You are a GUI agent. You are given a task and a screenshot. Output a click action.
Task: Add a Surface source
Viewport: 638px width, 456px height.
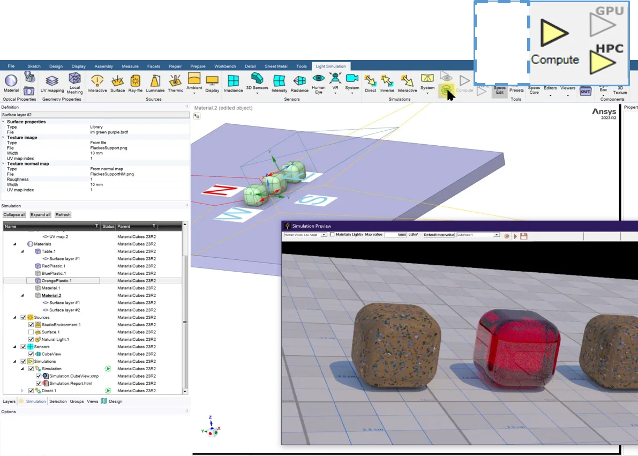pos(118,84)
